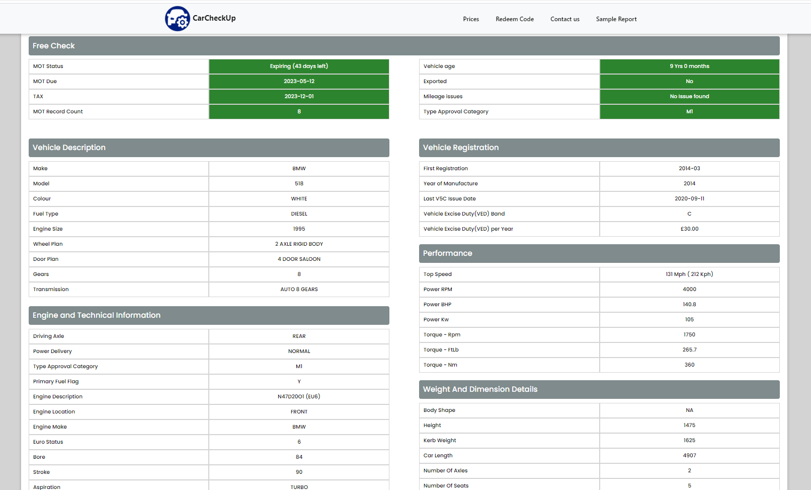Select the Height value 1475
The image size is (811, 490).
[689, 426]
